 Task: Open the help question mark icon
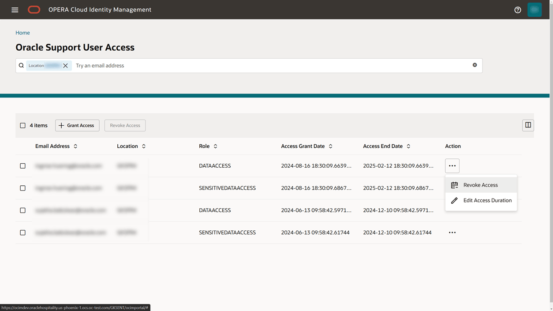(518, 10)
